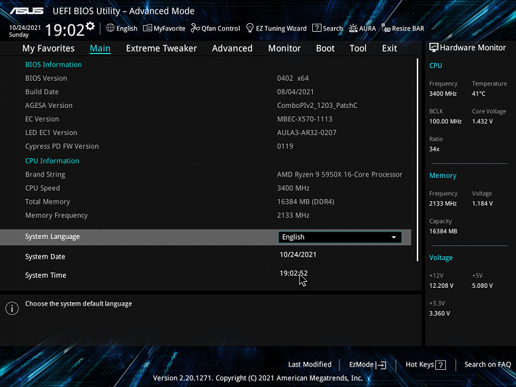This screenshot has height=387, width=516.
Task: Switch to the Boot tab
Action: pos(325,48)
